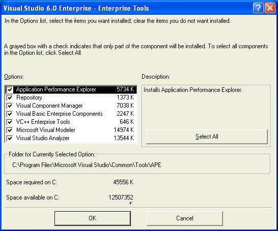Open the title bar help question mark

(x=258, y=8)
